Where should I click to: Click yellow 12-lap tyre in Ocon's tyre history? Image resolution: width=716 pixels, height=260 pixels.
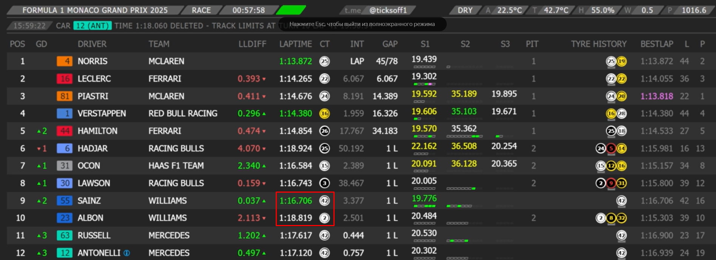611,166
